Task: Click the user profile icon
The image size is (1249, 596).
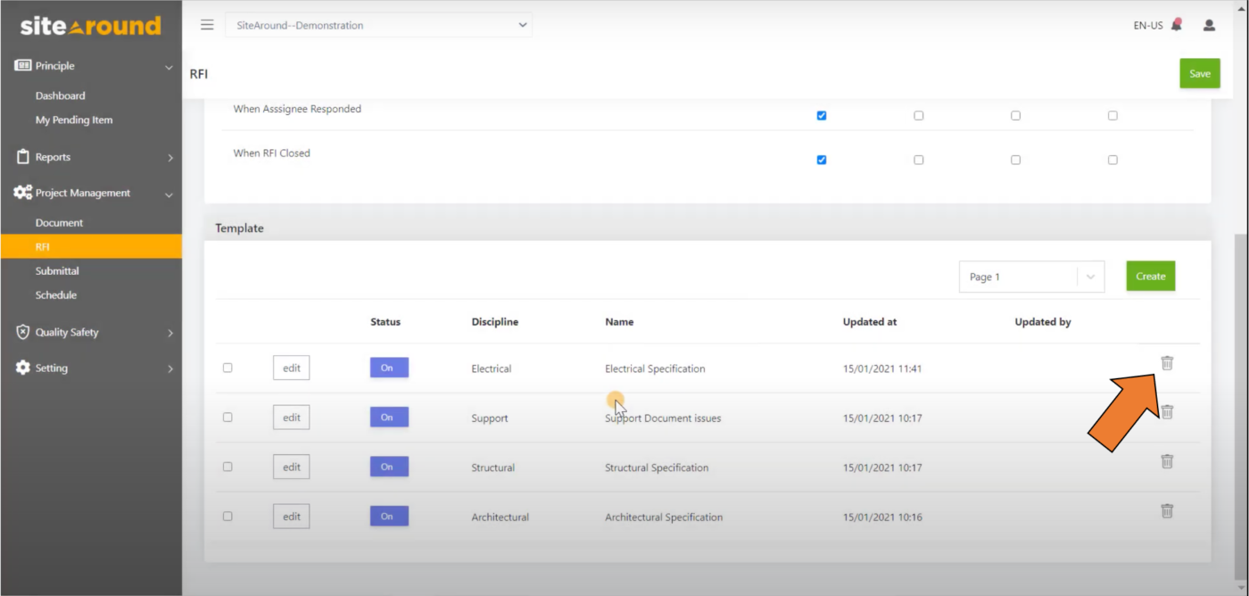Action: tap(1209, 25)
